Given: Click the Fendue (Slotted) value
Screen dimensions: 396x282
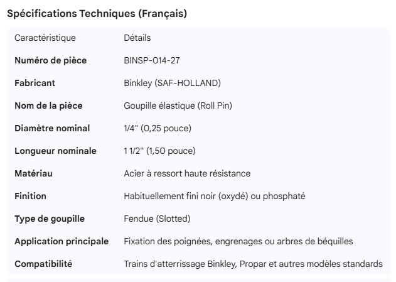Looking at the screenshot, I should click(157, 219).
